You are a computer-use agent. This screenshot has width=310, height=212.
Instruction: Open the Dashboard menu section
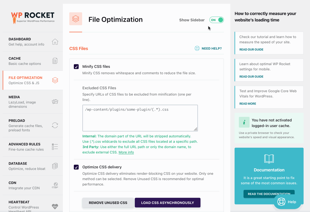point(33,42)
